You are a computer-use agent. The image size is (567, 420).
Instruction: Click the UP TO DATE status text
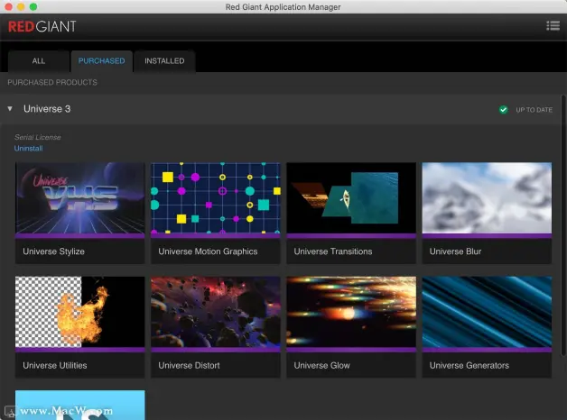click(x=534, y=110)
